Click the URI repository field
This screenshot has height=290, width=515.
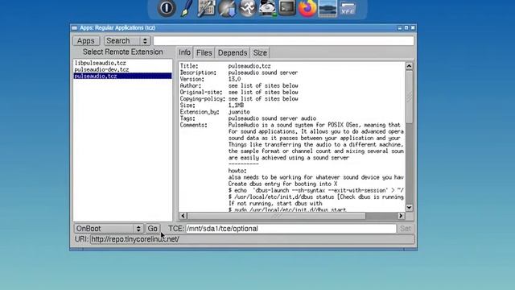click(x=252, y=239)
